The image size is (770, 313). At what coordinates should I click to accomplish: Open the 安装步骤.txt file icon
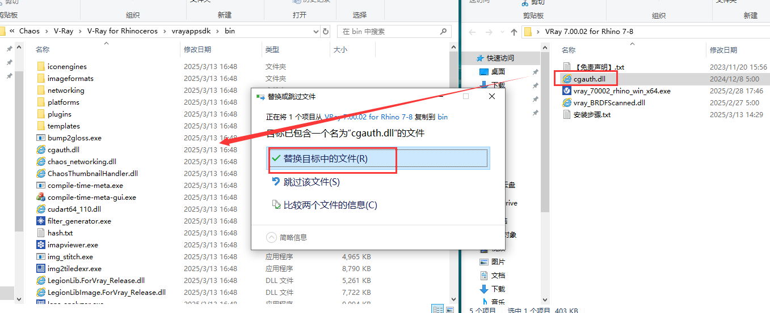(x=566, y=115)
